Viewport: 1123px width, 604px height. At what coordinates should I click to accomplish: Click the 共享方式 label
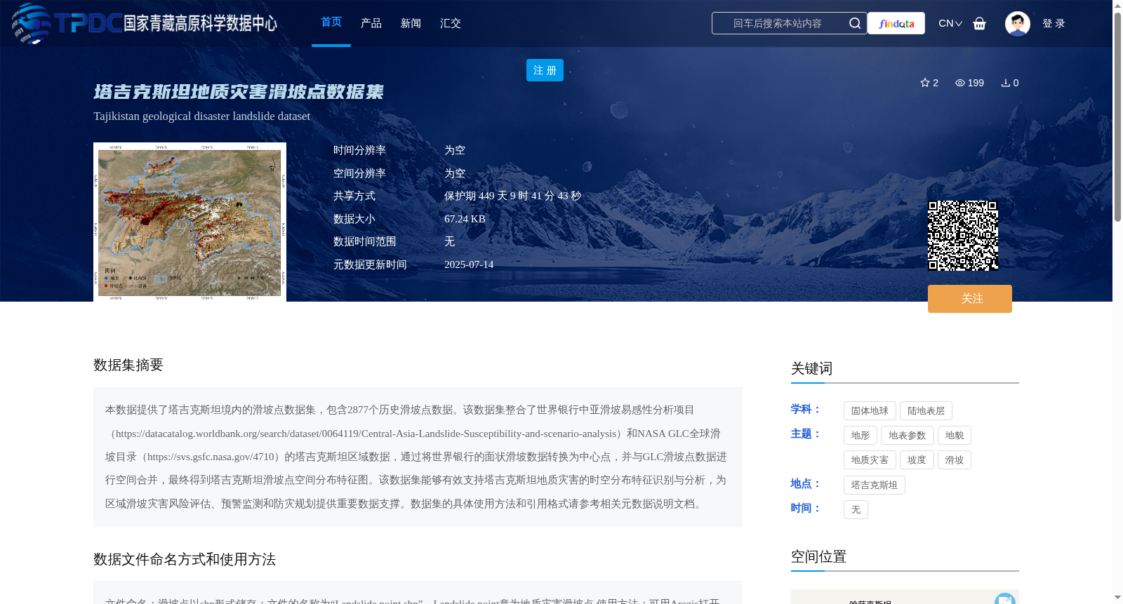point(354,196)
